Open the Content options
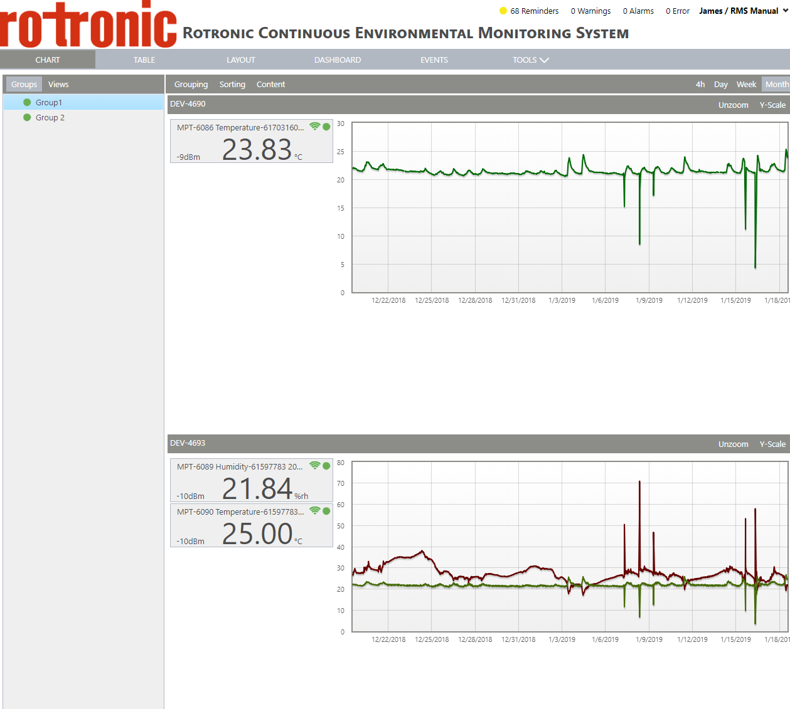The width and height of the screenshot is (790, 709). (270, 84)
